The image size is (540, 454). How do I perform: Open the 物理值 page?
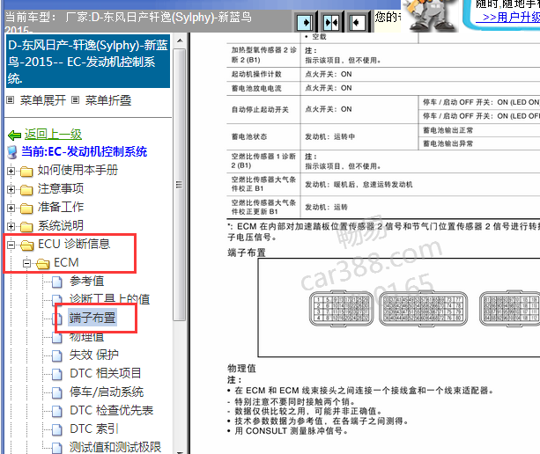click(x=87, y=336)
